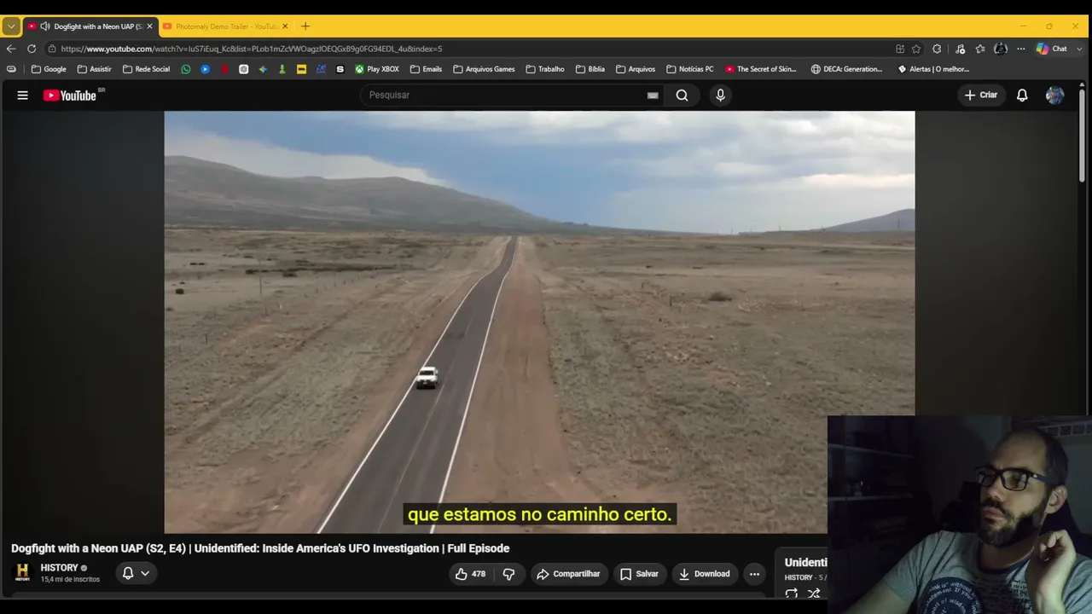Close the Photomaly Demo Trailer tab
Screen dimensions: 1092x614
(x=285, y=26)
